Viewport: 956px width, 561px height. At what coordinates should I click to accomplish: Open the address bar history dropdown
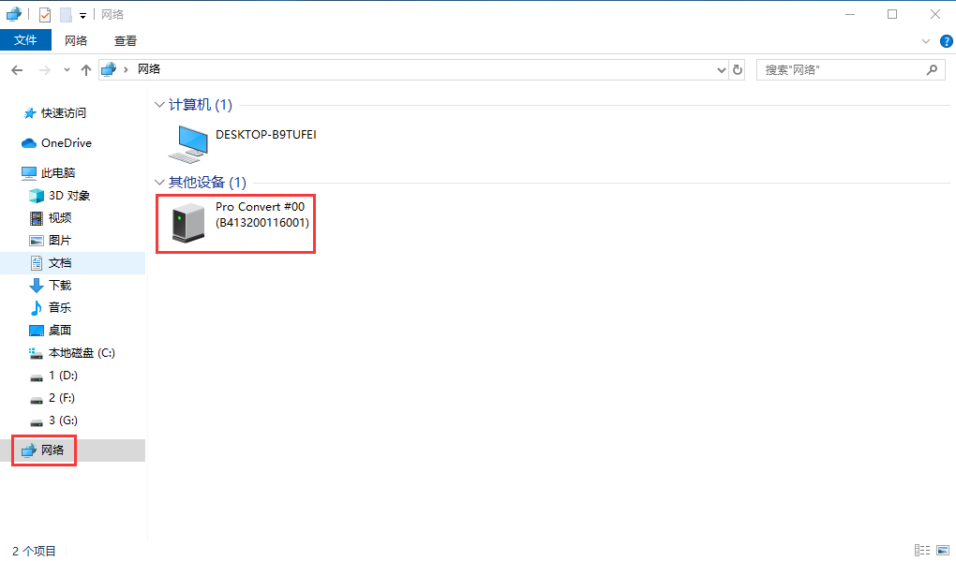(721, 69)
